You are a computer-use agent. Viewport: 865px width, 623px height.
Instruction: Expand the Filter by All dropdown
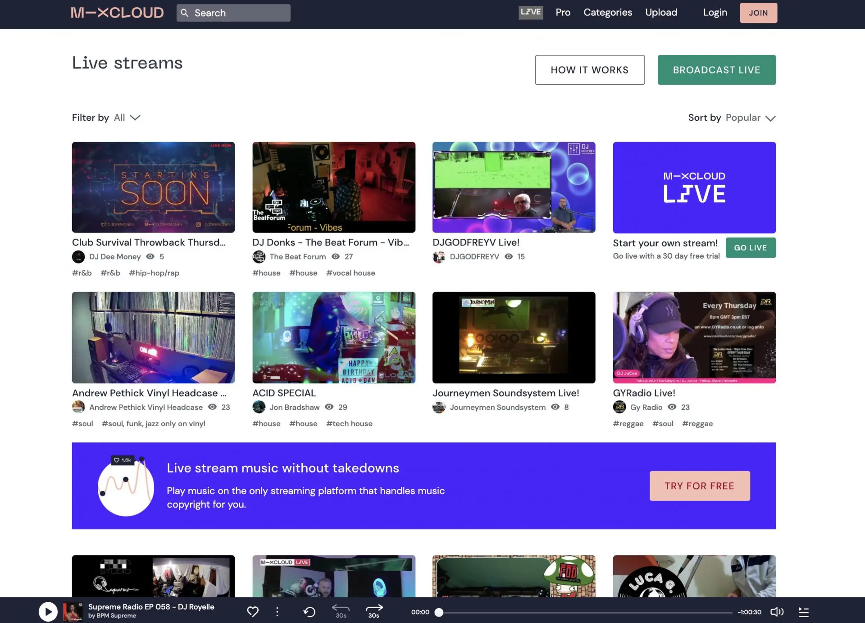(127, 118)
